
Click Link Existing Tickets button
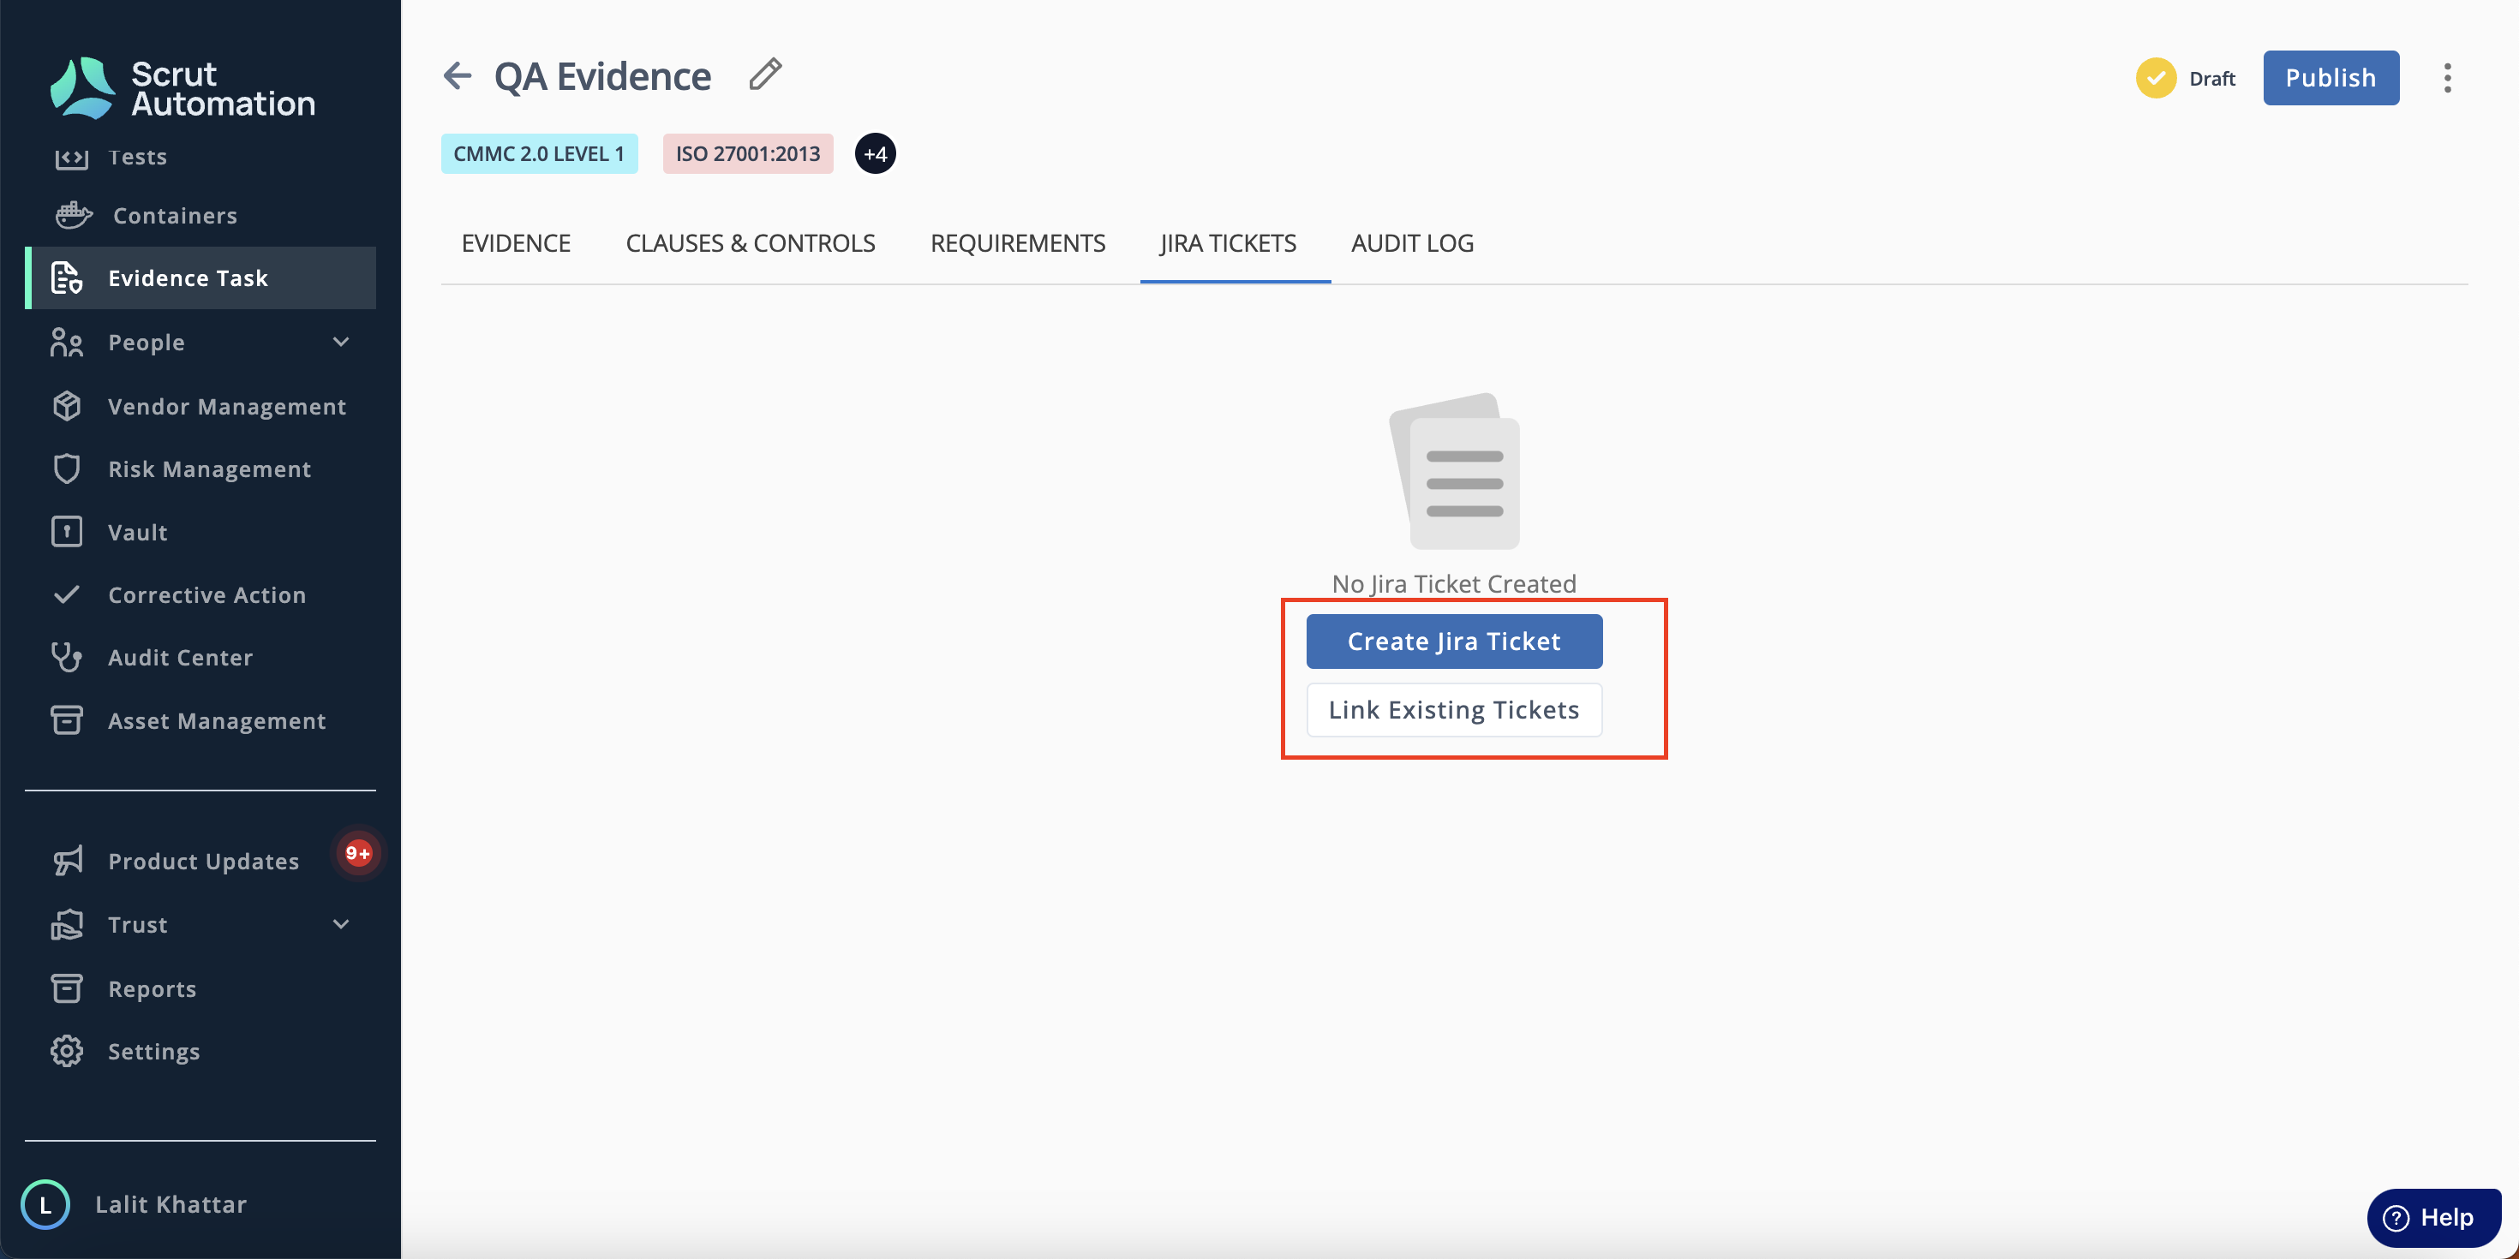(1454, 710)
